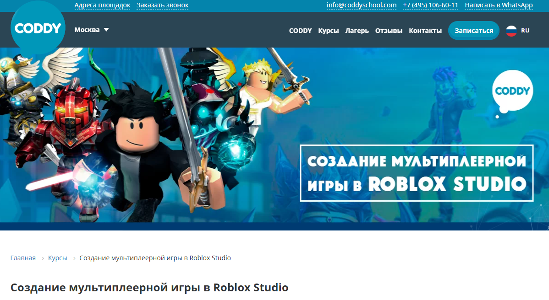Click Заказать звонок link
This screenshot has height=300, width=549.
click(163, 5)
